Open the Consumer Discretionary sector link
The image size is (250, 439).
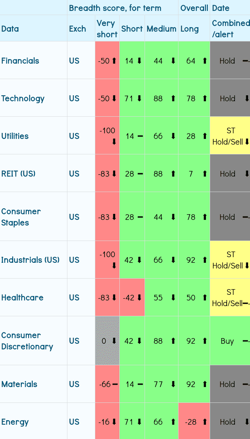[x=27, y=341]
